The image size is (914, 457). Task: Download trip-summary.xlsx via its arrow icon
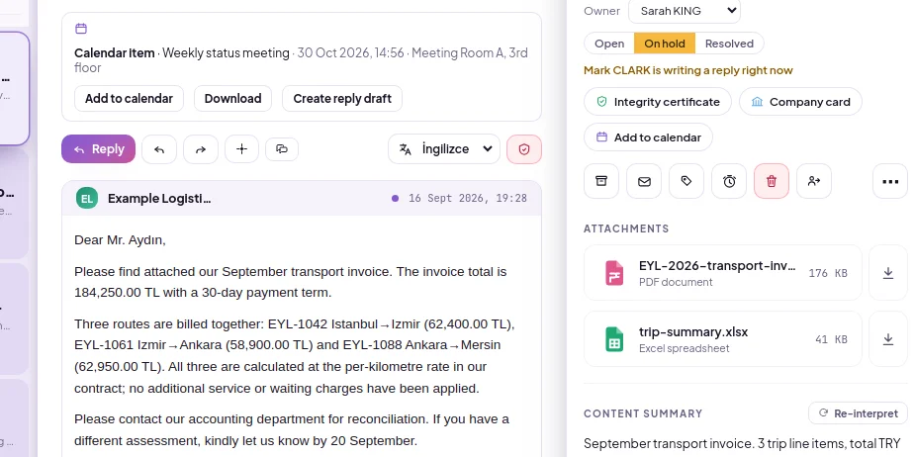(x=887, y=339)
